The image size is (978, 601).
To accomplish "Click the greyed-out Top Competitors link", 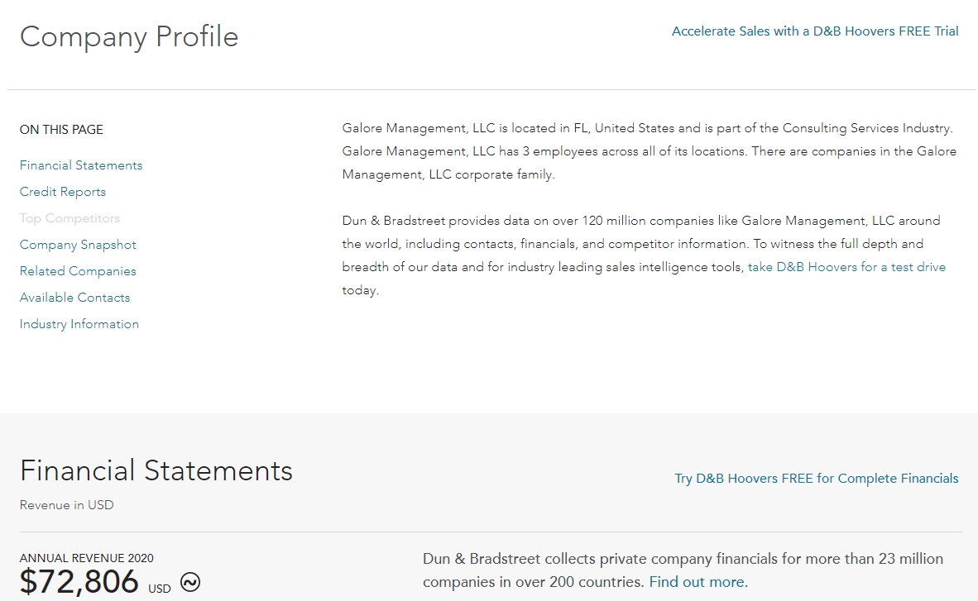I will point(70,218).
